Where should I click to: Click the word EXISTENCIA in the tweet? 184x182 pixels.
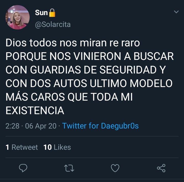[x=35, y=111]
